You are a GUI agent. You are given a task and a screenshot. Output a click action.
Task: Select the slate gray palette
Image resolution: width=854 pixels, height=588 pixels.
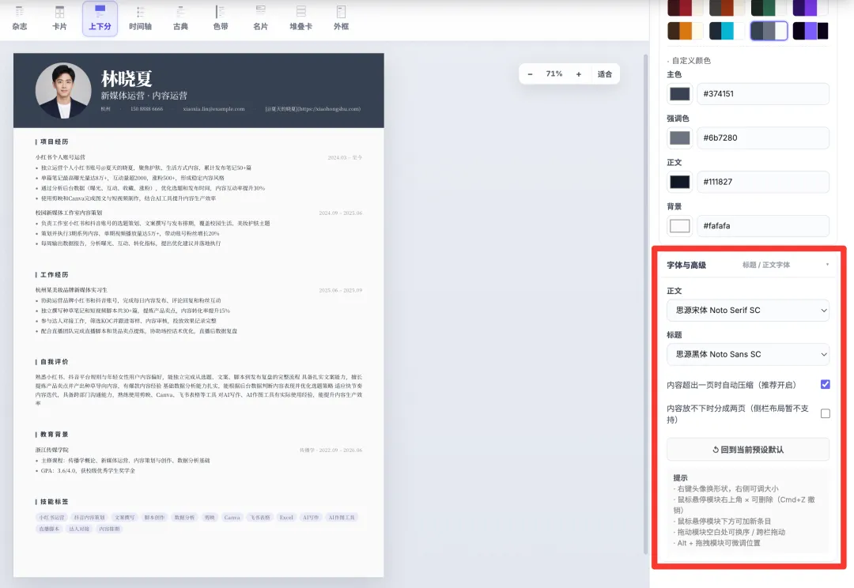tap(769, 31)
